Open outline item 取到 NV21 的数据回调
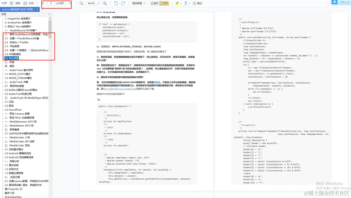351x198 pixels. tap(19, 118)
